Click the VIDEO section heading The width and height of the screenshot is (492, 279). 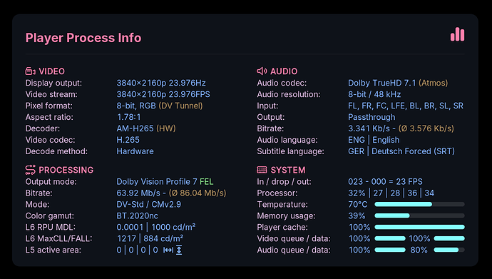[52, 71]
